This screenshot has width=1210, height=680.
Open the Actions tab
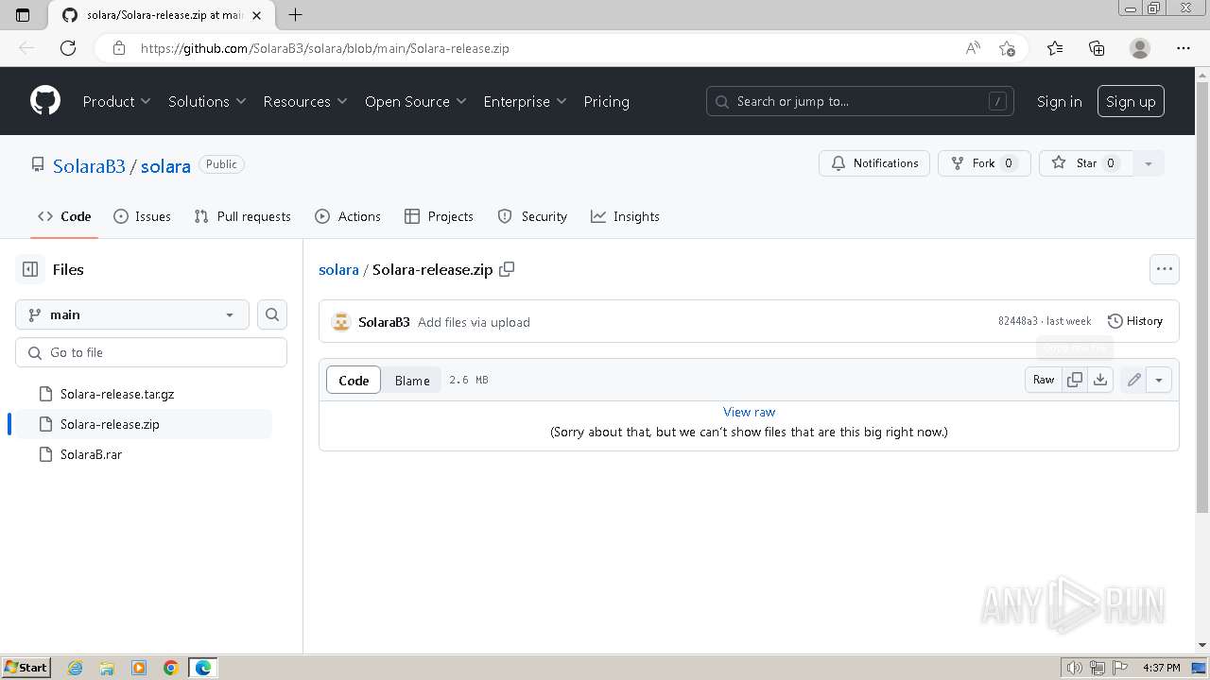click(x=348, y=216)
